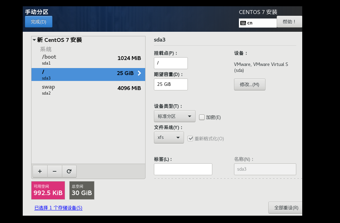Open help with 帮助! button
340x223 pixels.
click(289, 22)
